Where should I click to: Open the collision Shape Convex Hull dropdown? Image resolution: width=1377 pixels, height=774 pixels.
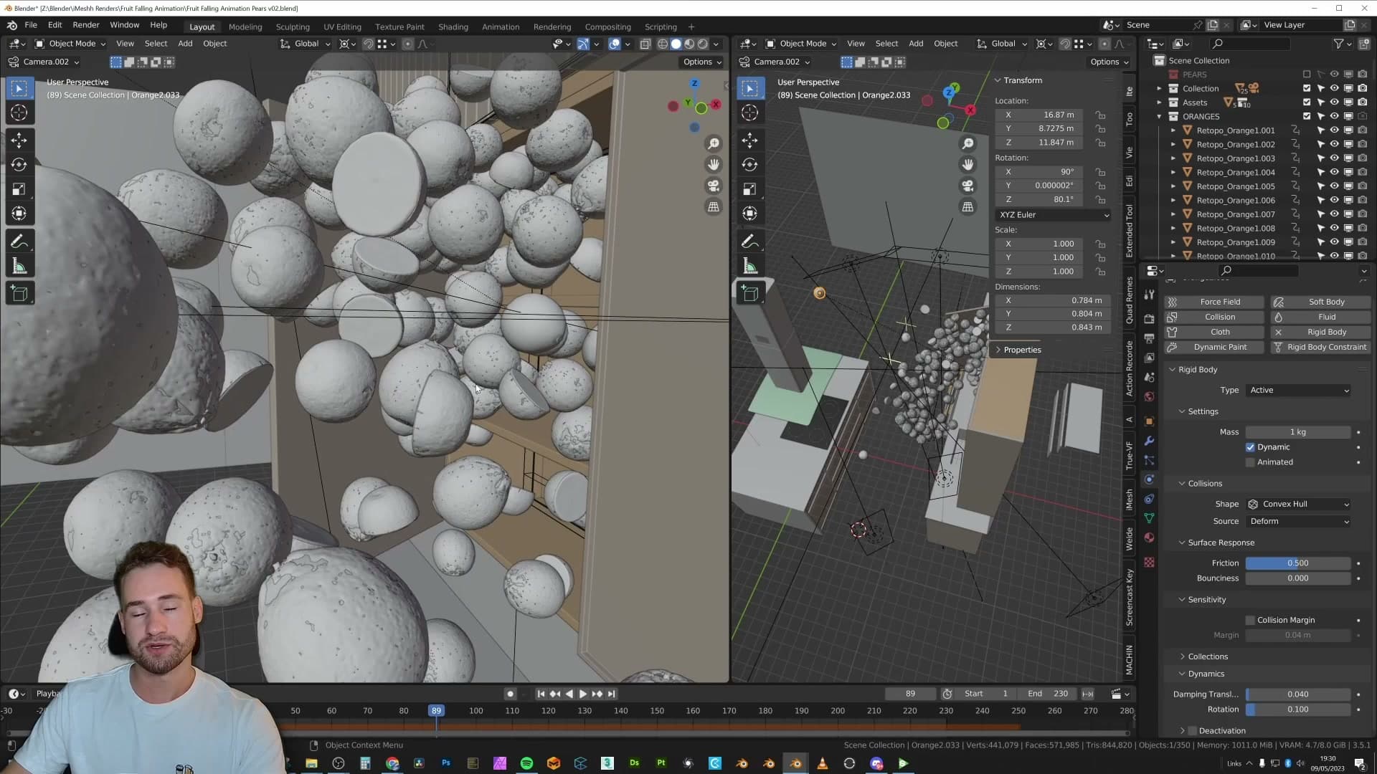[1300, 505]
